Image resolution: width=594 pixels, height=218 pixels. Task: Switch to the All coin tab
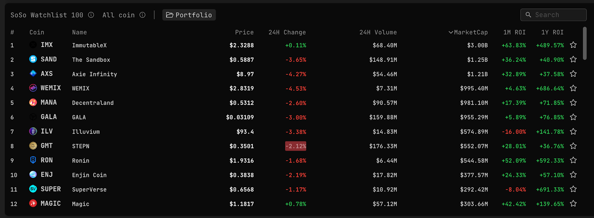pyautogui.click(x=118, y=15)
